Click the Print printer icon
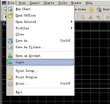Screen dimensions: 110x104 pyautogui.click(x=10, y=84)
